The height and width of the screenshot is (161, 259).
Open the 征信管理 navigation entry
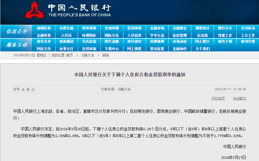click(x=180, y=35)
